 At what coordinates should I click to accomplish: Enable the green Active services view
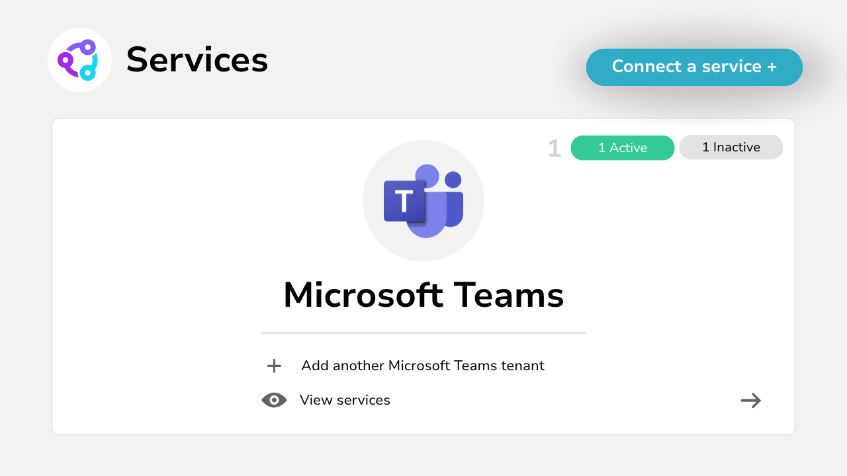(622, 147)
